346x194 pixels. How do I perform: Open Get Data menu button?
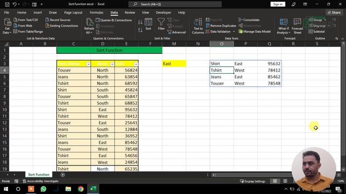(7, 26)
